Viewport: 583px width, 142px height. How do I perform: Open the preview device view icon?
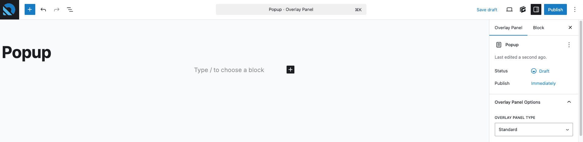(509, 9)
